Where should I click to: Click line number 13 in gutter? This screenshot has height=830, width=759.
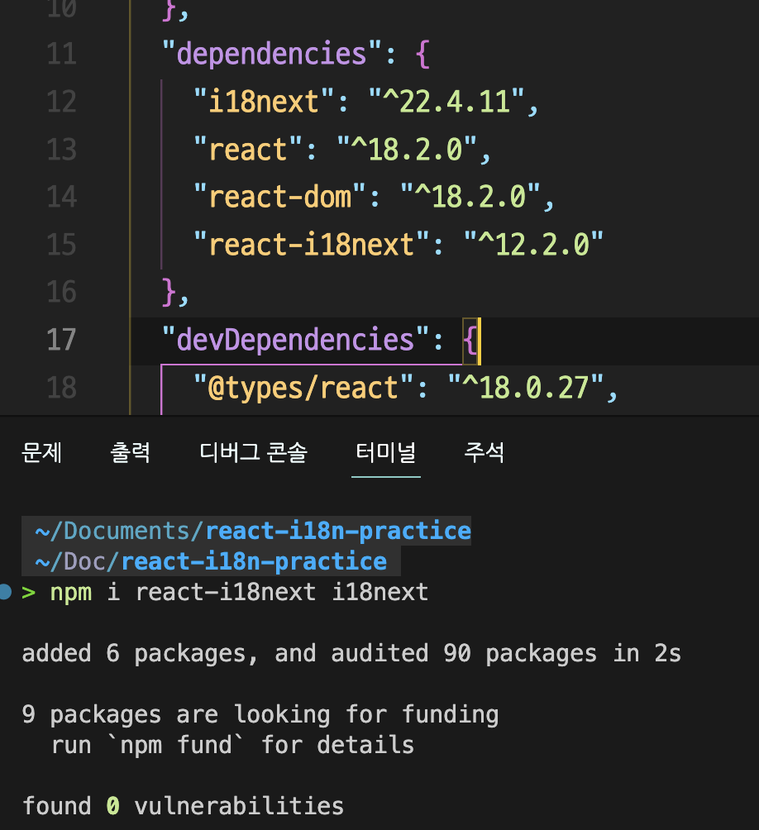point(62,150)
